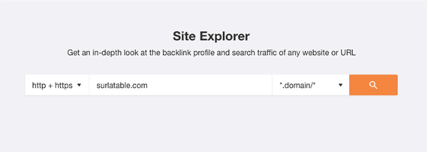
Task: Click into the surlatable.com input field
Action: click(181, 85)
